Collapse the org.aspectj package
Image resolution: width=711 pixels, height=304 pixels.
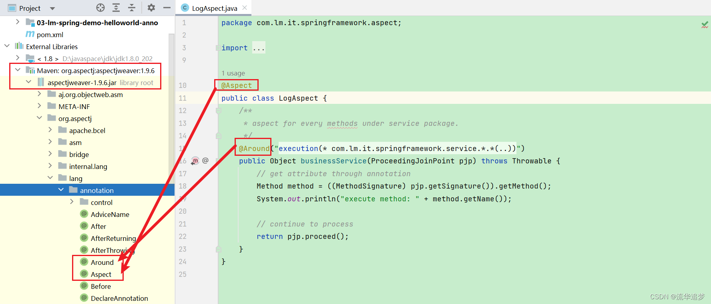39,118
